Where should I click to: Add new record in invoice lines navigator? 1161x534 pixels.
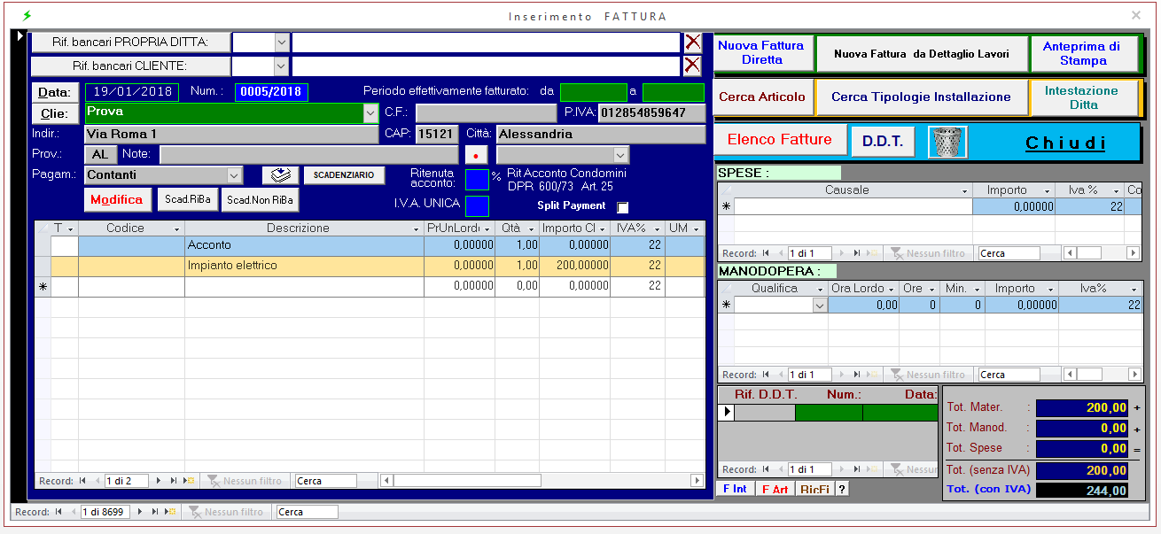[189, 481]
